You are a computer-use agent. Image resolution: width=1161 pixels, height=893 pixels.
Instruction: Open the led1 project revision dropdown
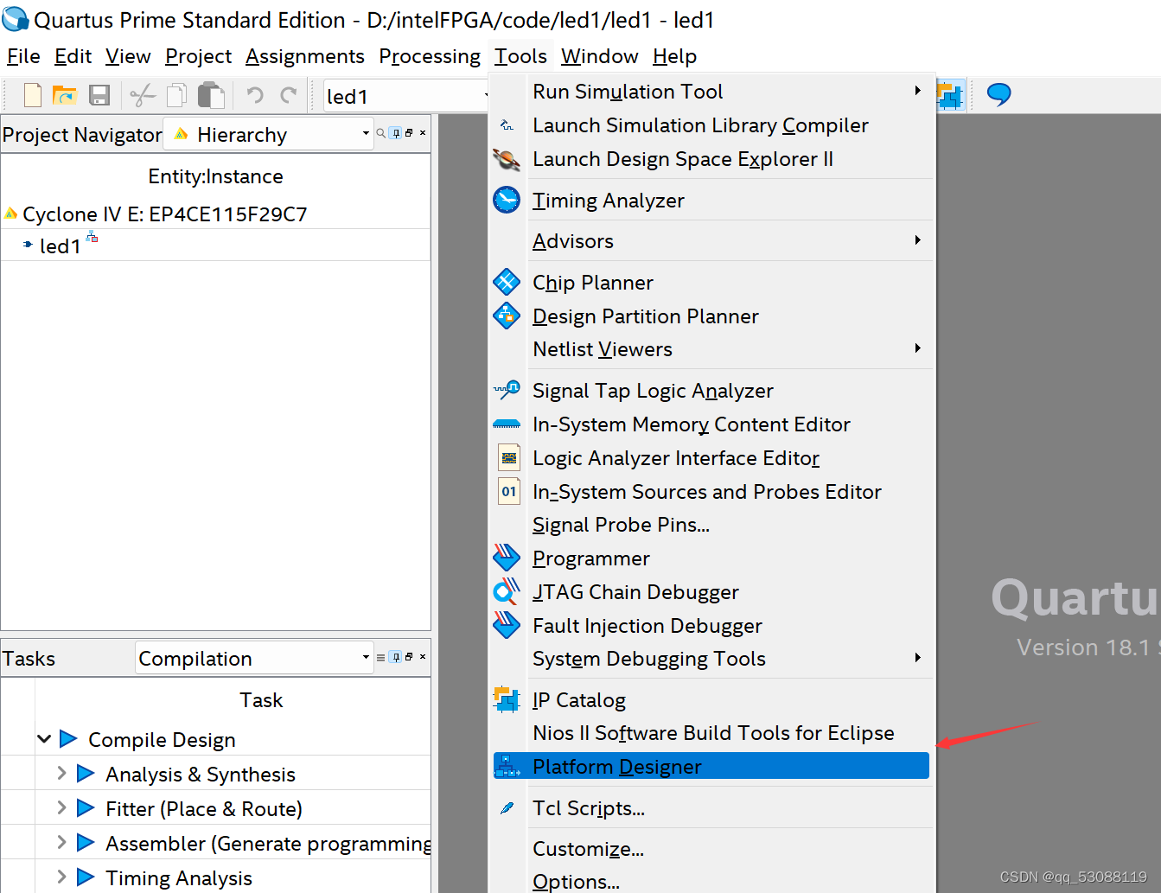(x=405, y=96)
